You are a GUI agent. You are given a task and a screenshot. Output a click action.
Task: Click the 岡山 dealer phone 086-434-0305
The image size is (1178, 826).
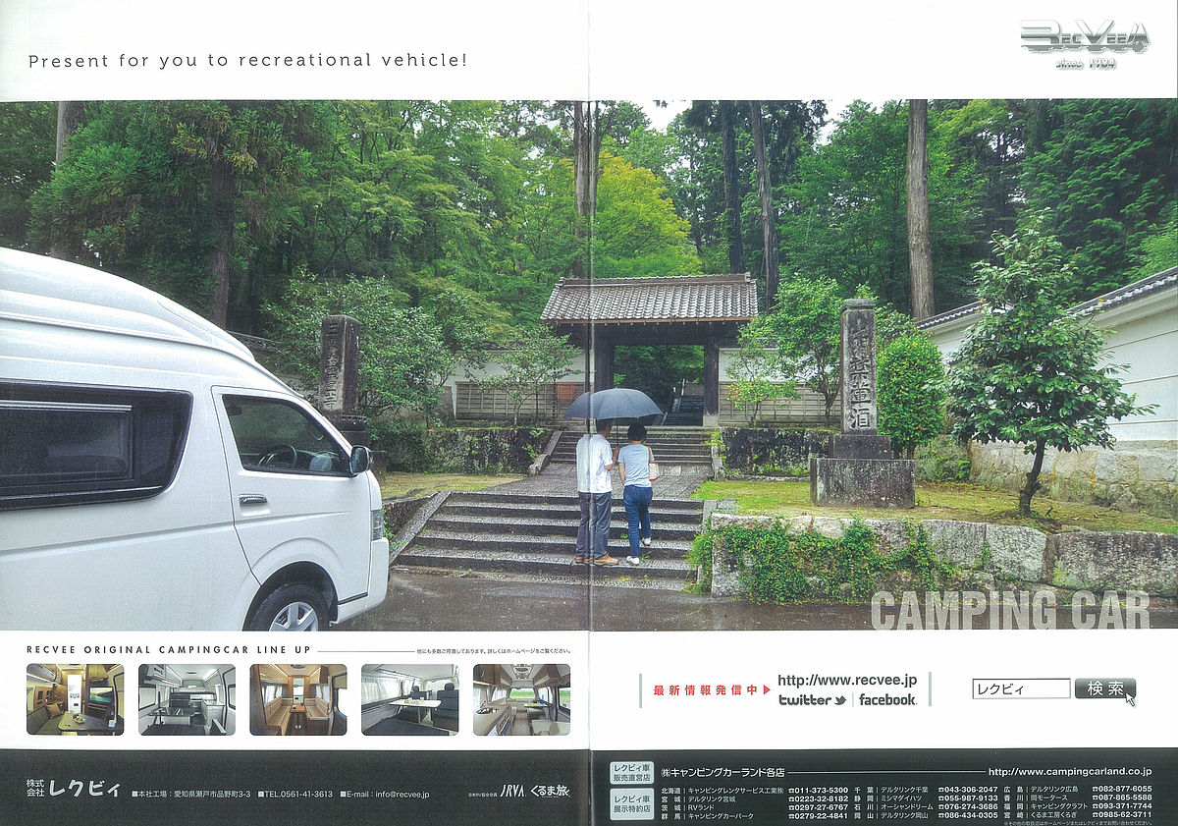click(968, 816)
